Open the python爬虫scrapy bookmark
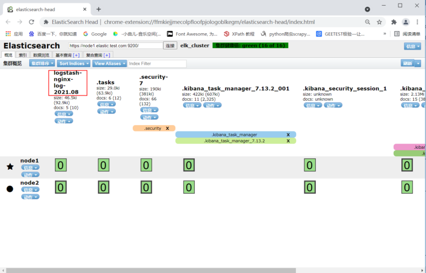 (285, 34)
